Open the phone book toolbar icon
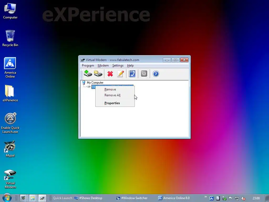The width and height of the screenshot is (269, 202). tap(132, 74)
